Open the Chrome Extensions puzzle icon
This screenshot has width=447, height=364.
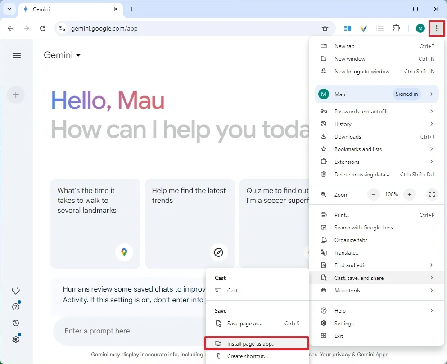pos(396,28)
